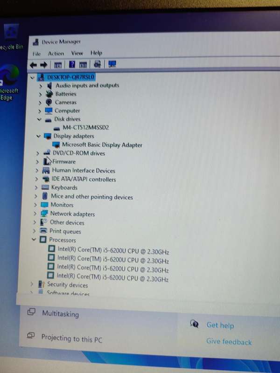
Task: Click the Network adapters category icon
Action: click(44, 213)
